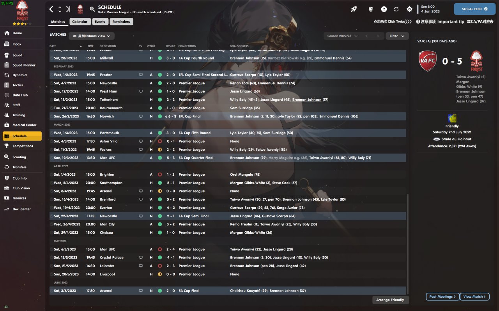
Task: Open Competitions from the sidebar
Action: point(22,146)
